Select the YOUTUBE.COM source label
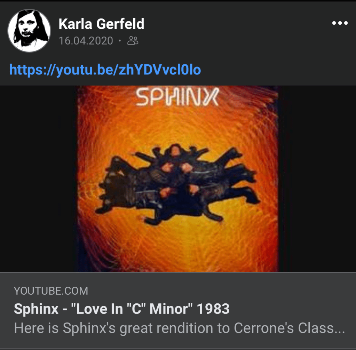The image size is (356, 350). pyautogui.click(x=51, y=291)
